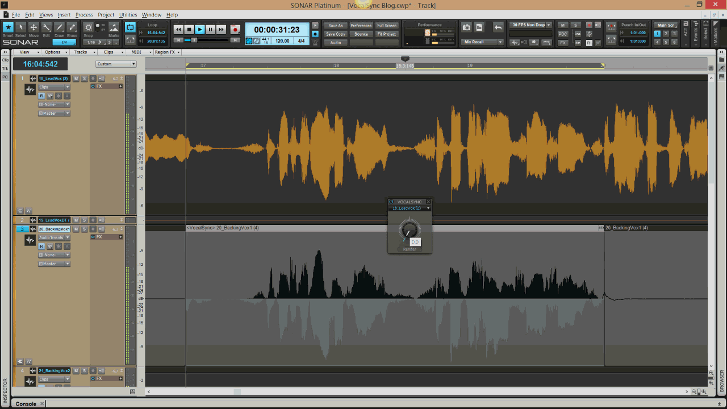This screenshot has height=409, width=727.
Task: Adjust the VocalSync amount knob
Action: (x=409, y=229)
